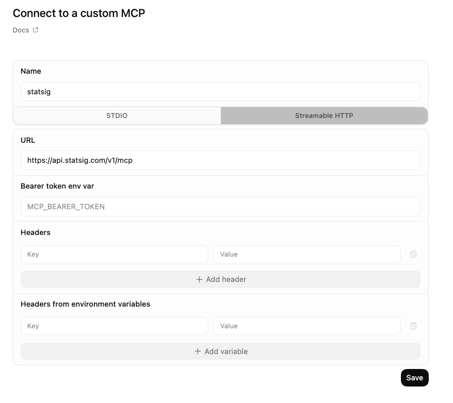Open Docs via the external link icon
This screenshot has height=403, width=453.
pyautogui.click(x=35, y=29)
